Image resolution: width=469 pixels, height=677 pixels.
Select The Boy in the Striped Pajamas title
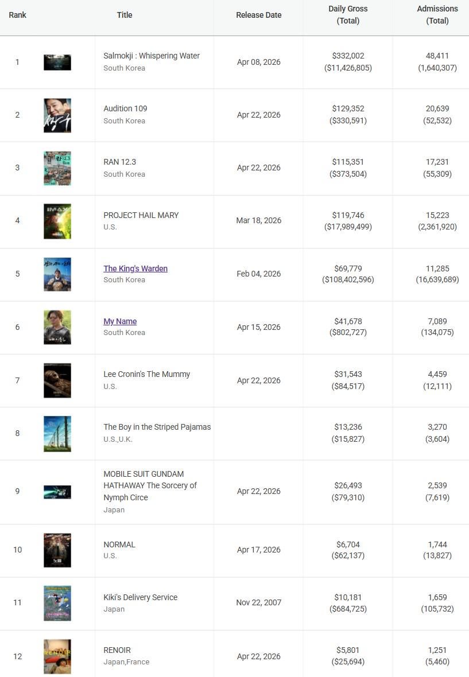(157, 427)
